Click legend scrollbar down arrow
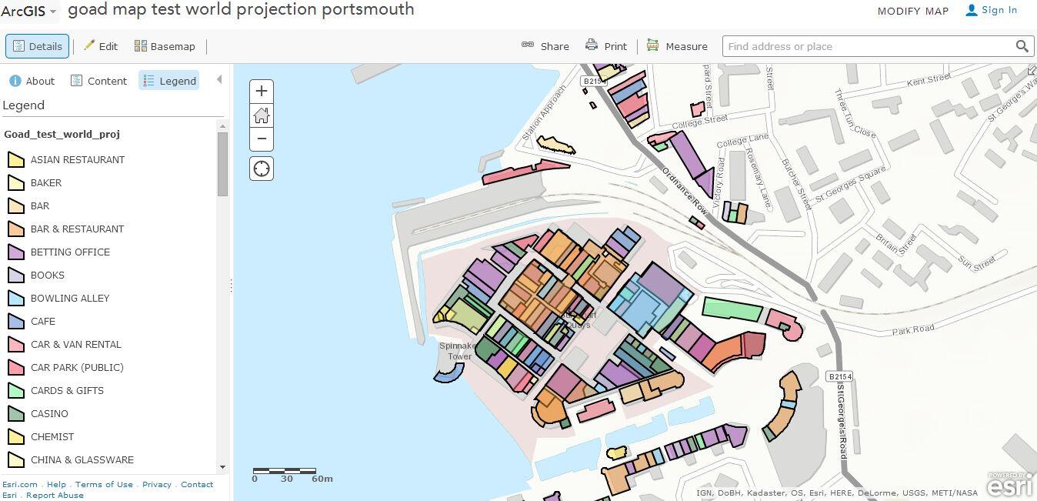Image resolution: width=1037 pixels, height=501 pixels. (222, 466)
